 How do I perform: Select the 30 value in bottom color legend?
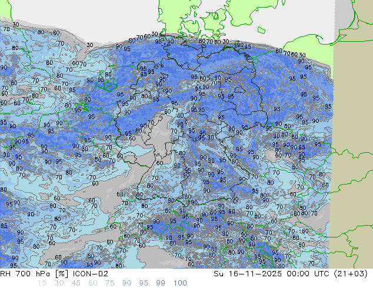(x=59, y=283)
